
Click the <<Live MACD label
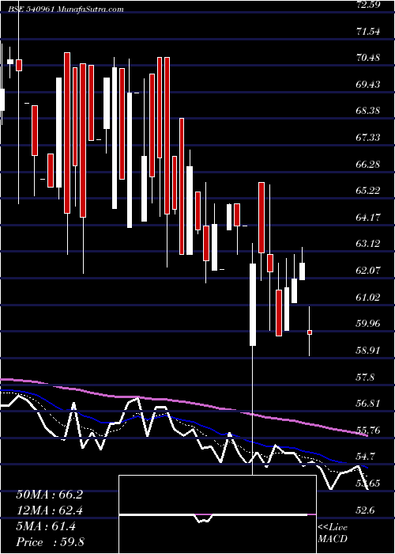[333, 533]
